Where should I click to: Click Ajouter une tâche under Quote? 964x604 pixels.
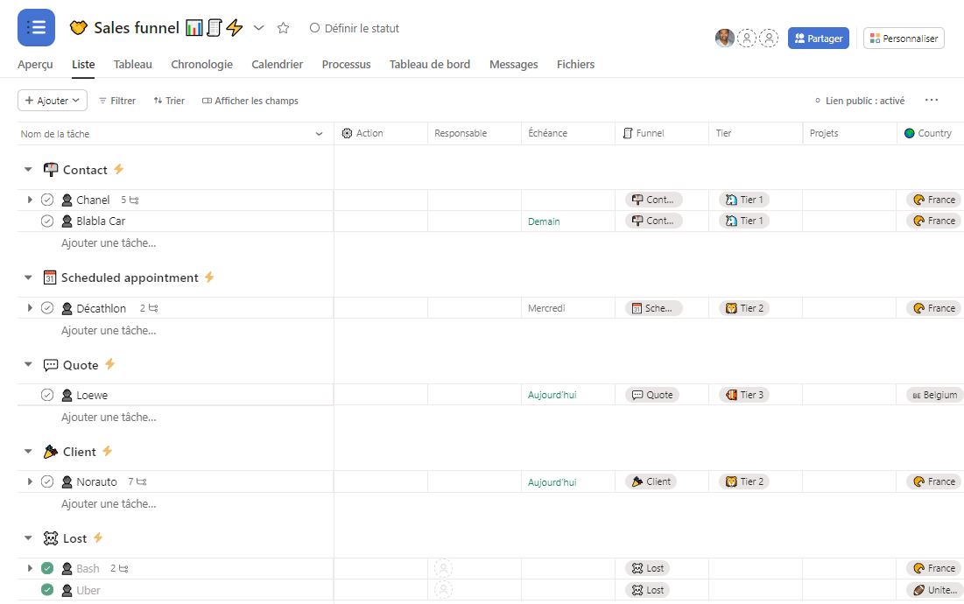point(109,417)
